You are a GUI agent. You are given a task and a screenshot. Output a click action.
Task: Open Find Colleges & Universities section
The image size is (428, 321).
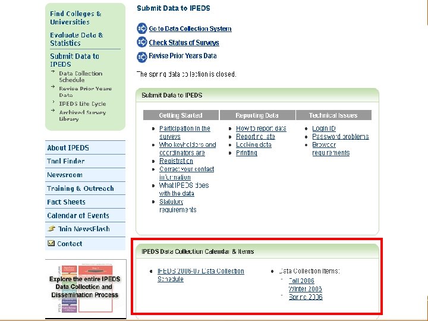click(75, 18)
